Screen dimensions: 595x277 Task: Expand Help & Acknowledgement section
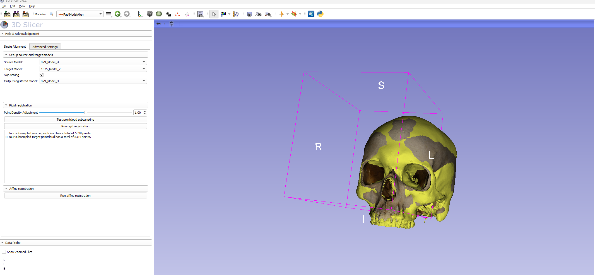[x=22, y=34]
